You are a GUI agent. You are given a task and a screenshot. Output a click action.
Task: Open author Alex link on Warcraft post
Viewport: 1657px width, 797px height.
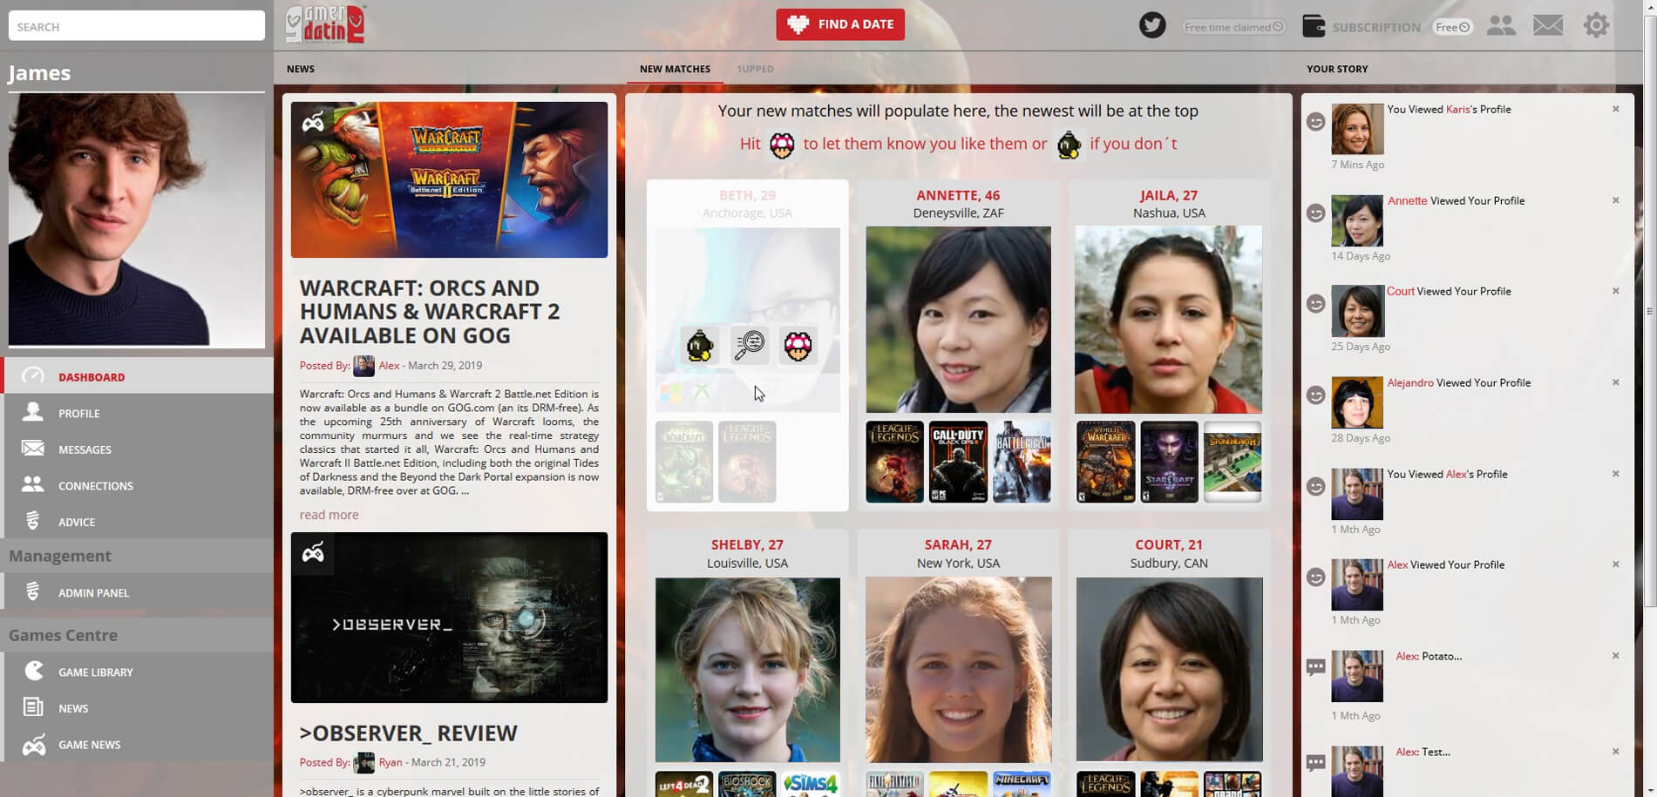[389, 365]
